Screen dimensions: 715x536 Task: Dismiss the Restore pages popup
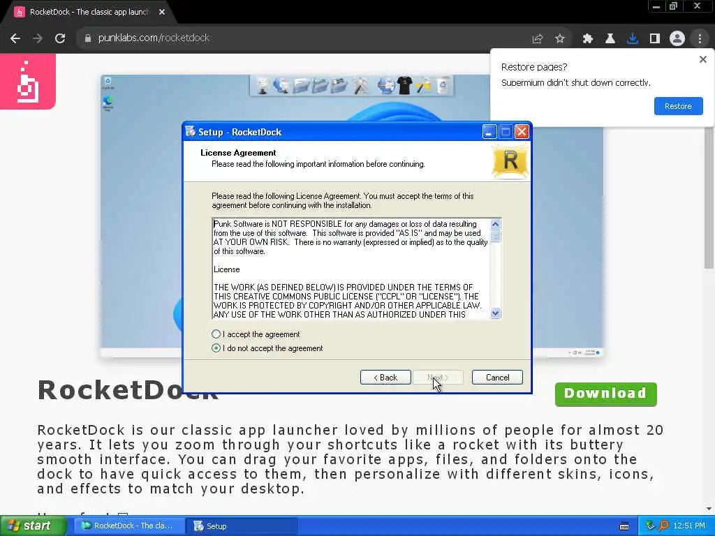pos(702,59)
